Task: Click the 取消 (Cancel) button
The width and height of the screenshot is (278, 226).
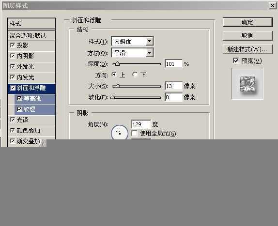Action: [x=247, y=36]
